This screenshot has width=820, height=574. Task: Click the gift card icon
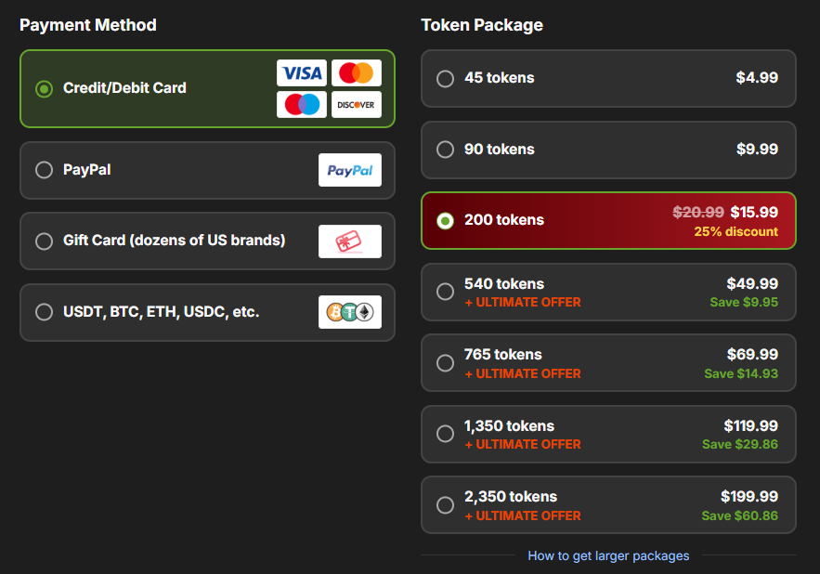pos(349,241)
